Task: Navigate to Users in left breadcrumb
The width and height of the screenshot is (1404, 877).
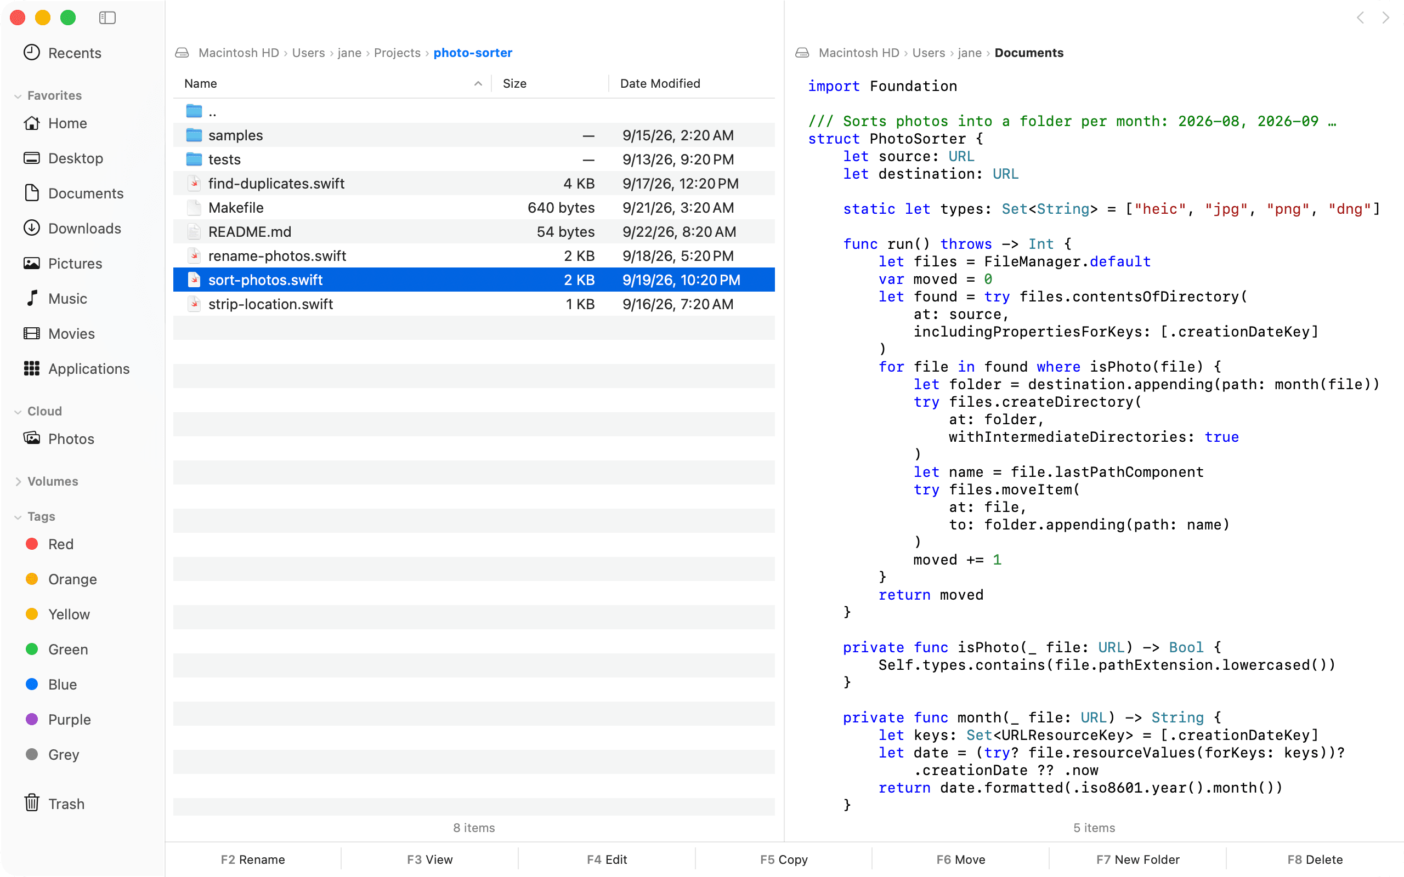Action: (308, 53)
